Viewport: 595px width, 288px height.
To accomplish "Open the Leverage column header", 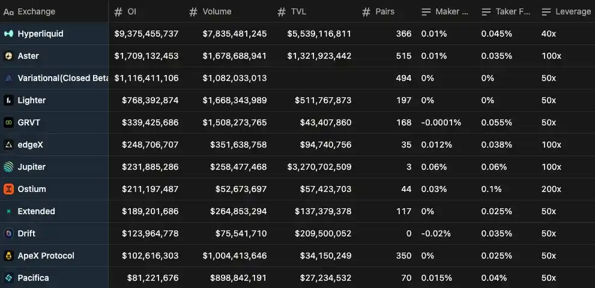I will 566,11.
